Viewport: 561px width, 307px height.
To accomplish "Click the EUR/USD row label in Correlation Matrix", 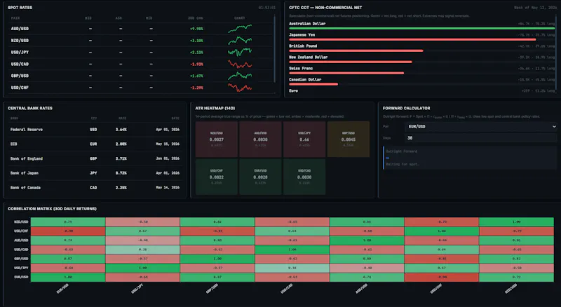I will coord(21,277).
